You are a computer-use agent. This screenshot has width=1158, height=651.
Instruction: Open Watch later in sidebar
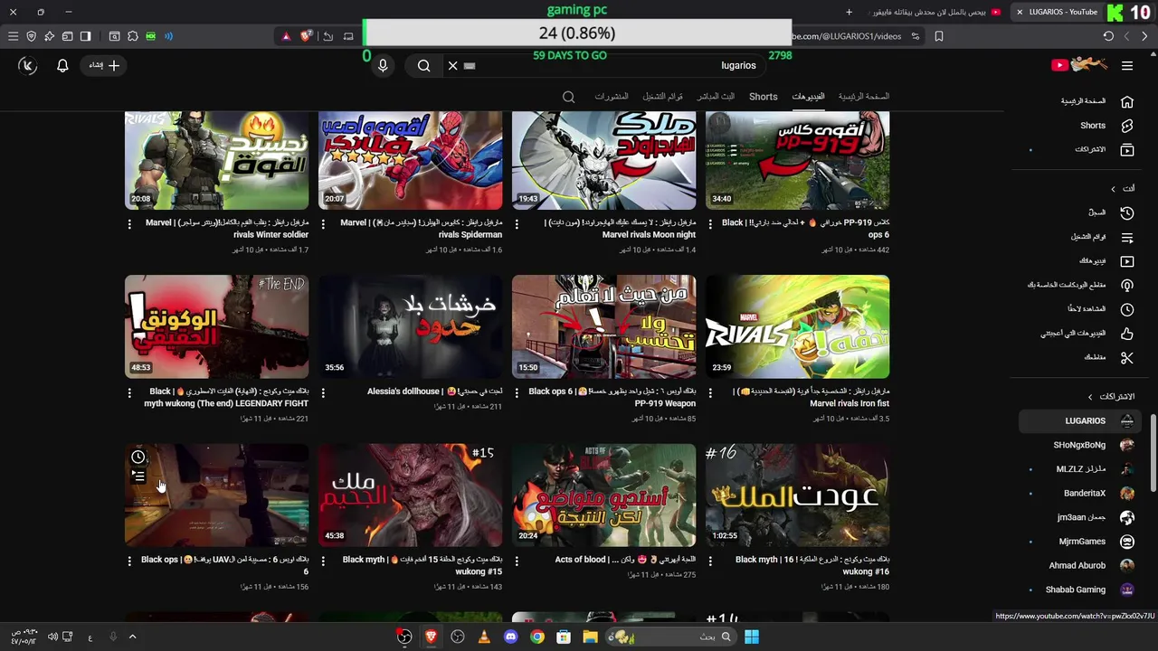[1127, 309]
